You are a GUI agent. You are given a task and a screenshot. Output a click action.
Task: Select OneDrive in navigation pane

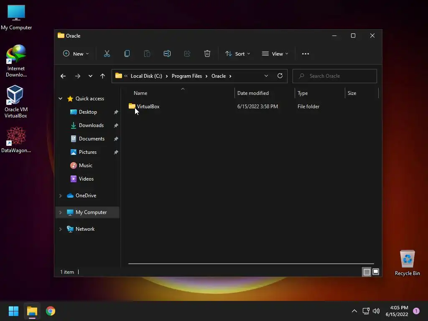[x=86, y=196]
